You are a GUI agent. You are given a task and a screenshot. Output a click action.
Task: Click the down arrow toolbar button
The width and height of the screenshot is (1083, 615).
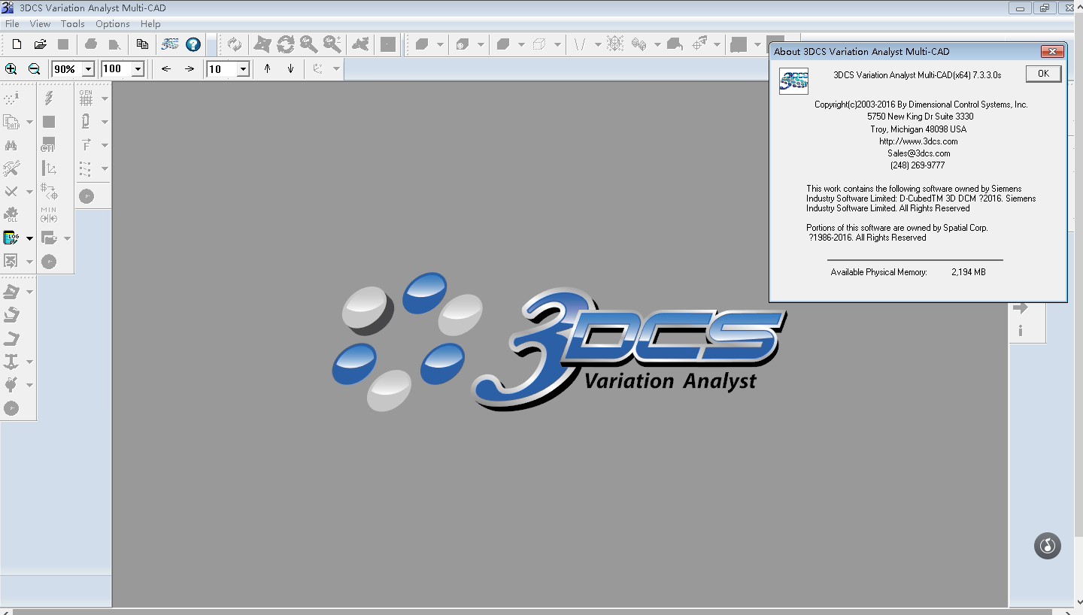coord(290,68)
